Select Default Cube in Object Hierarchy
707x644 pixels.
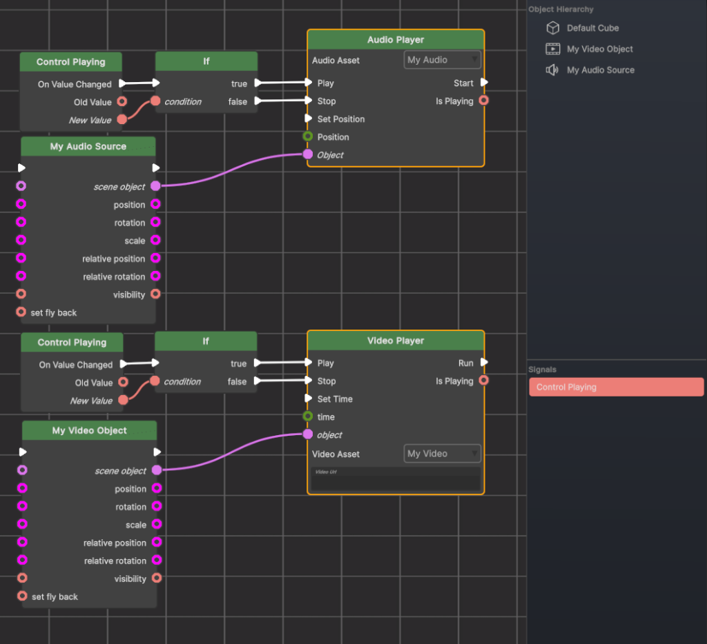pyautogui.click(x=592, y=28)
